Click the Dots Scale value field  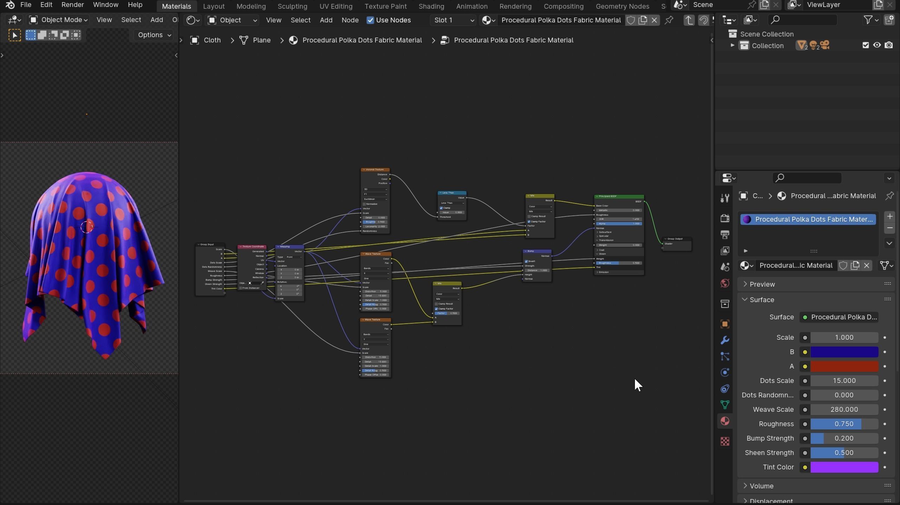[x=844, y=381]
